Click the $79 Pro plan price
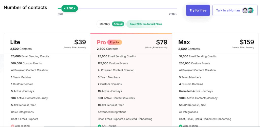Image resolution: width=260 pixels, height=127 pixels. (x=161, y=42)
